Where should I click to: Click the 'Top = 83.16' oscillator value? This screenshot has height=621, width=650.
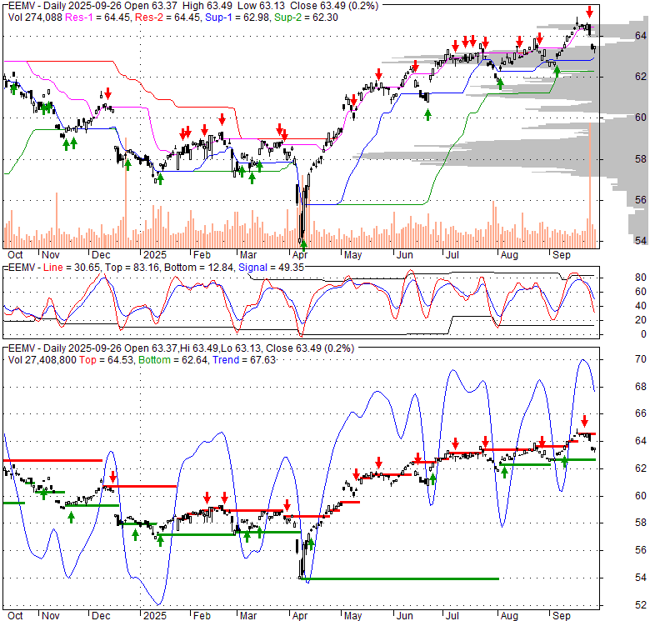tap(132, 268)
